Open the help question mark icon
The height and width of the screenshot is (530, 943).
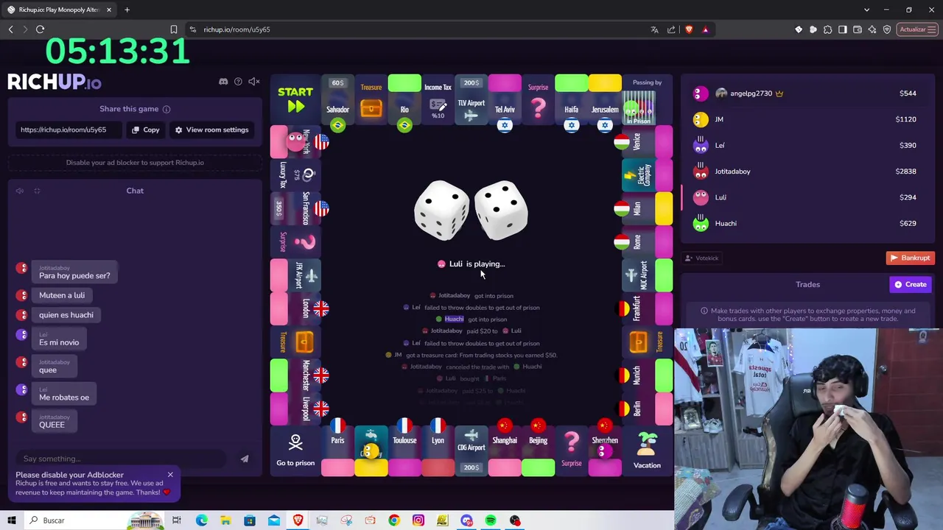pos(238,81)
